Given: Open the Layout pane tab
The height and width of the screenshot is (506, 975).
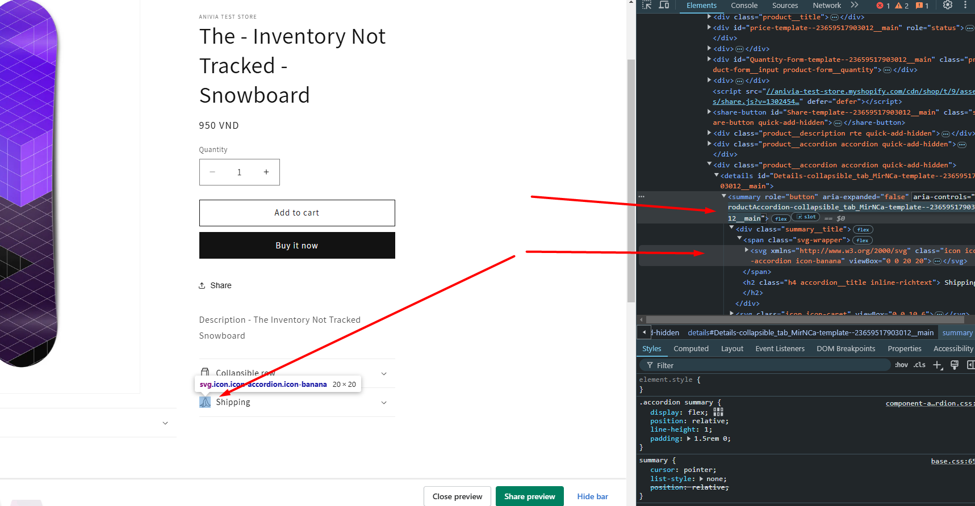Looking at the screenshot, I should (732, 349).
